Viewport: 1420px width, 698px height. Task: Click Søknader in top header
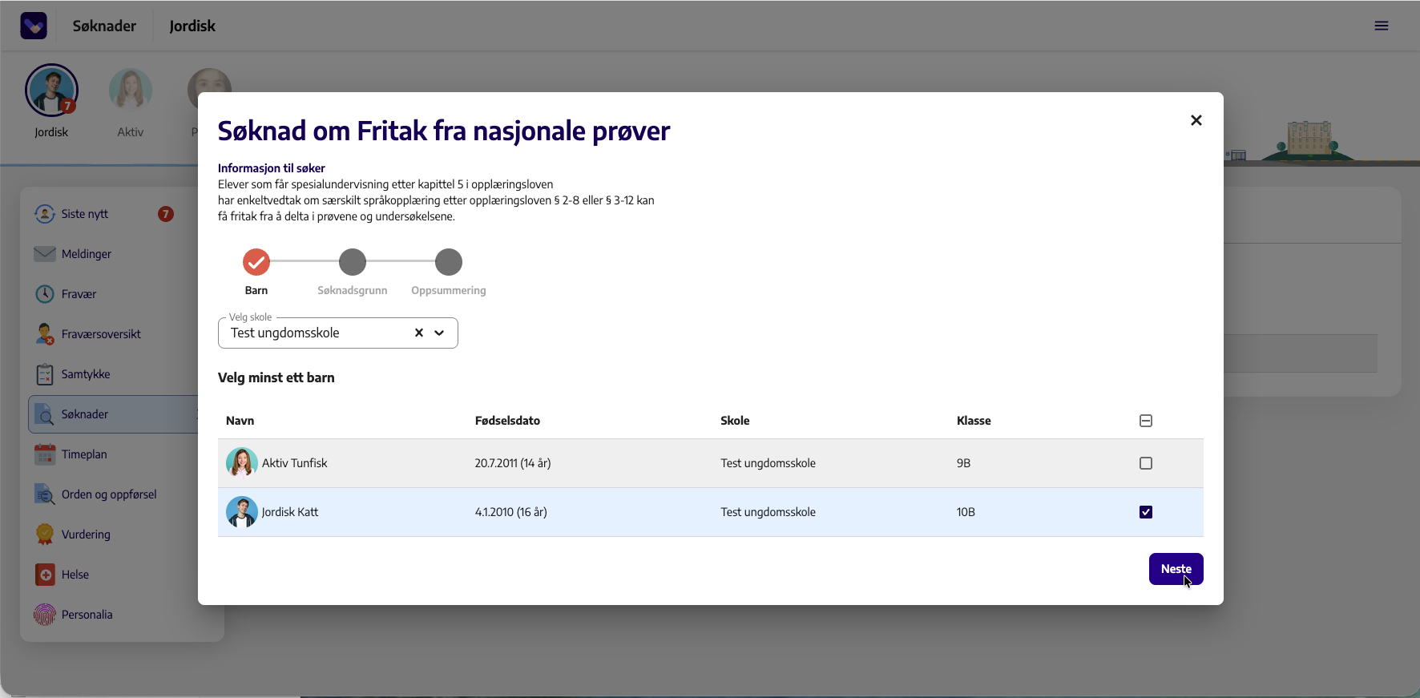[104, 26]
